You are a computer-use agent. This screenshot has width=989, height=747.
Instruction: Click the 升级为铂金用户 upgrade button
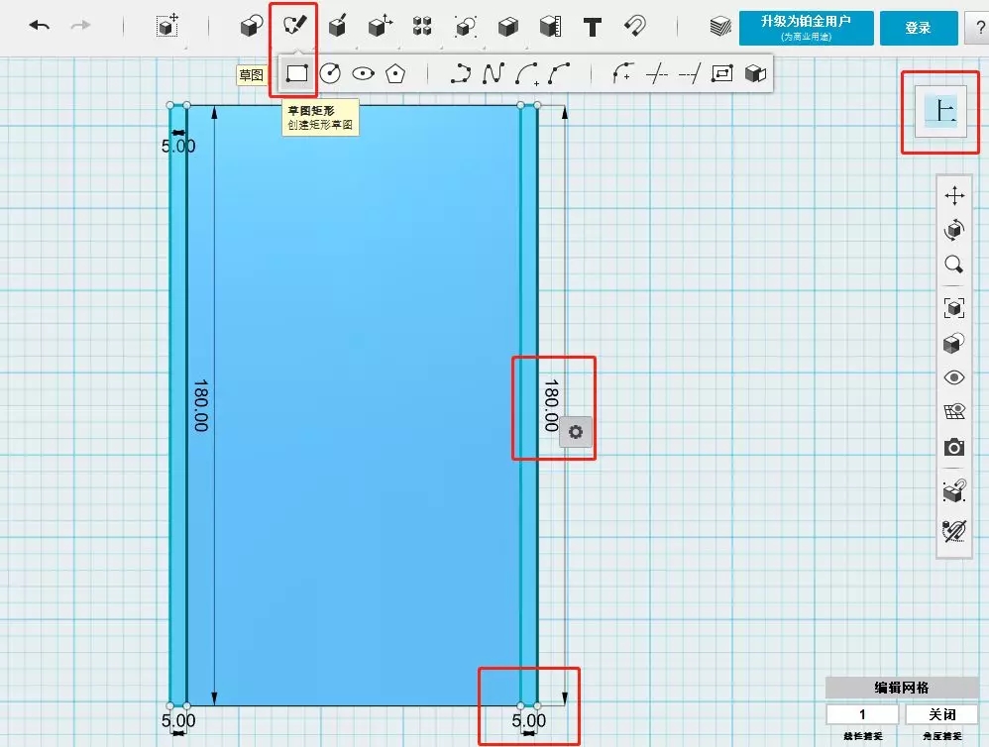point(806,27)
